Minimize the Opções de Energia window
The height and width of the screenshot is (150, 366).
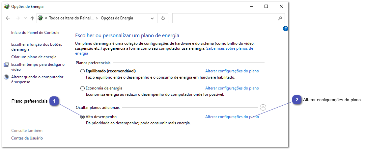click(x=251, y=7)
